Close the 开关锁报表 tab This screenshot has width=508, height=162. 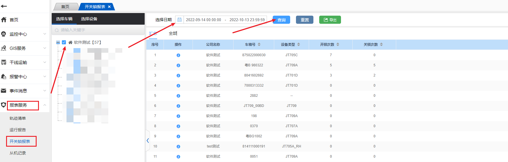(109, 7)
